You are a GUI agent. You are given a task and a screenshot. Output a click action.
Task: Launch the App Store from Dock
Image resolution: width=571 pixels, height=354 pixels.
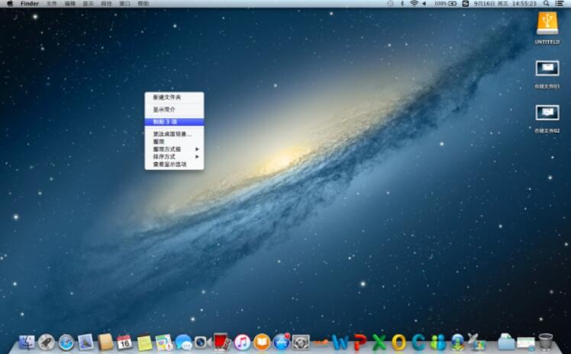point(282,343)
